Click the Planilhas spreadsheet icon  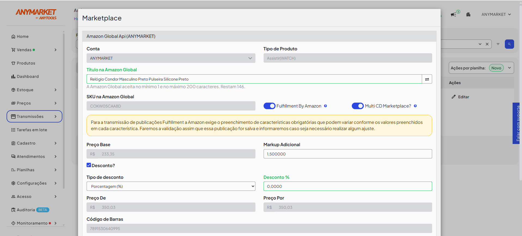[x=13, y=170]
